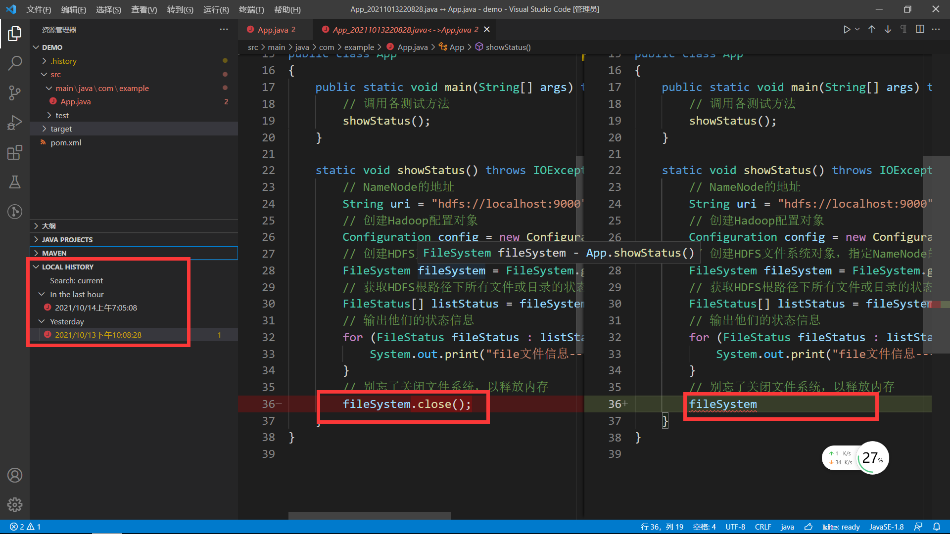This screenshot has width=950, height=534.
Task: Open Run and Debug view
Action: pos(15,122)
